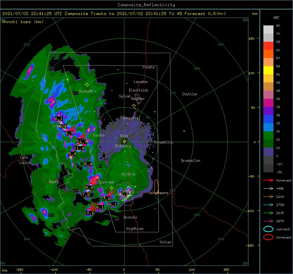Click the ThreeHills city label
The image size is (293, 274).
click(x=163, y=142)
